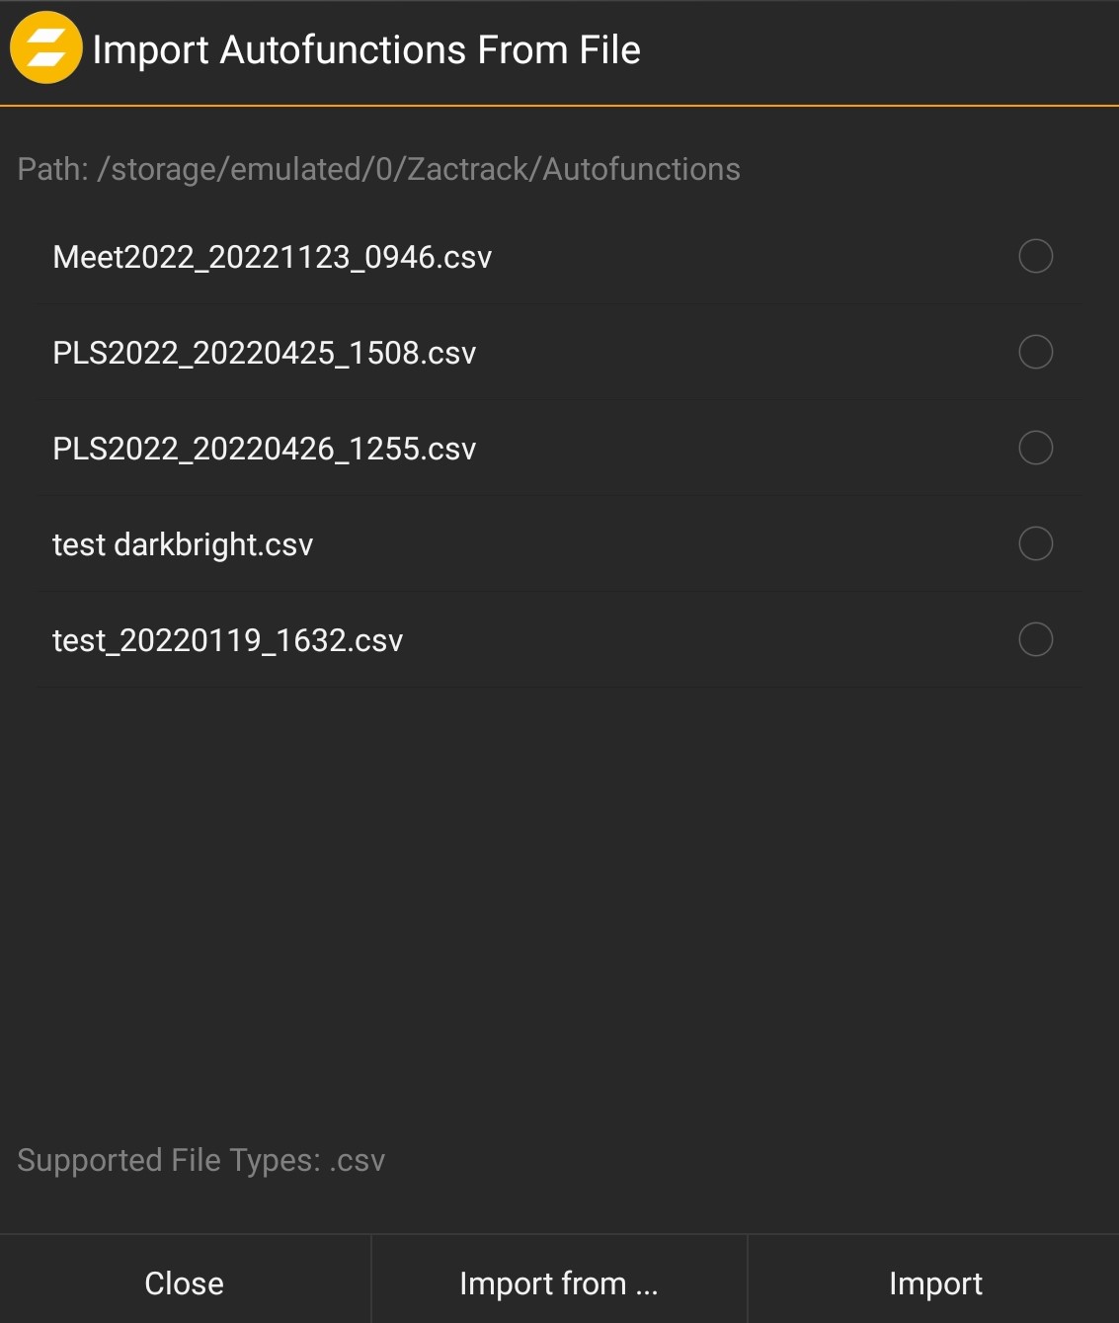Click the Import Autofunctions From File title
This screenshot has height=1323, width=1119.
click(366, 50)
